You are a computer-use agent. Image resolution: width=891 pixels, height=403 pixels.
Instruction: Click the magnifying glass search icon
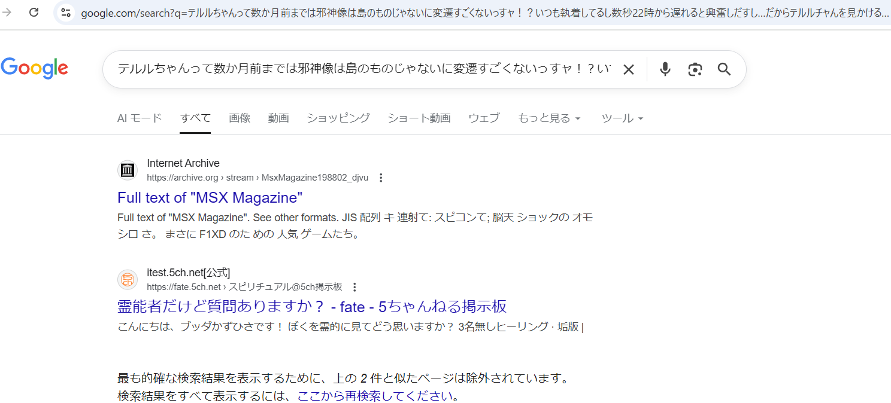tap(724, 69)
